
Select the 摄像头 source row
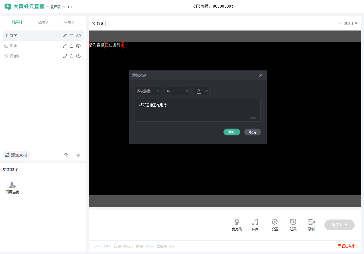coord(43,56)
